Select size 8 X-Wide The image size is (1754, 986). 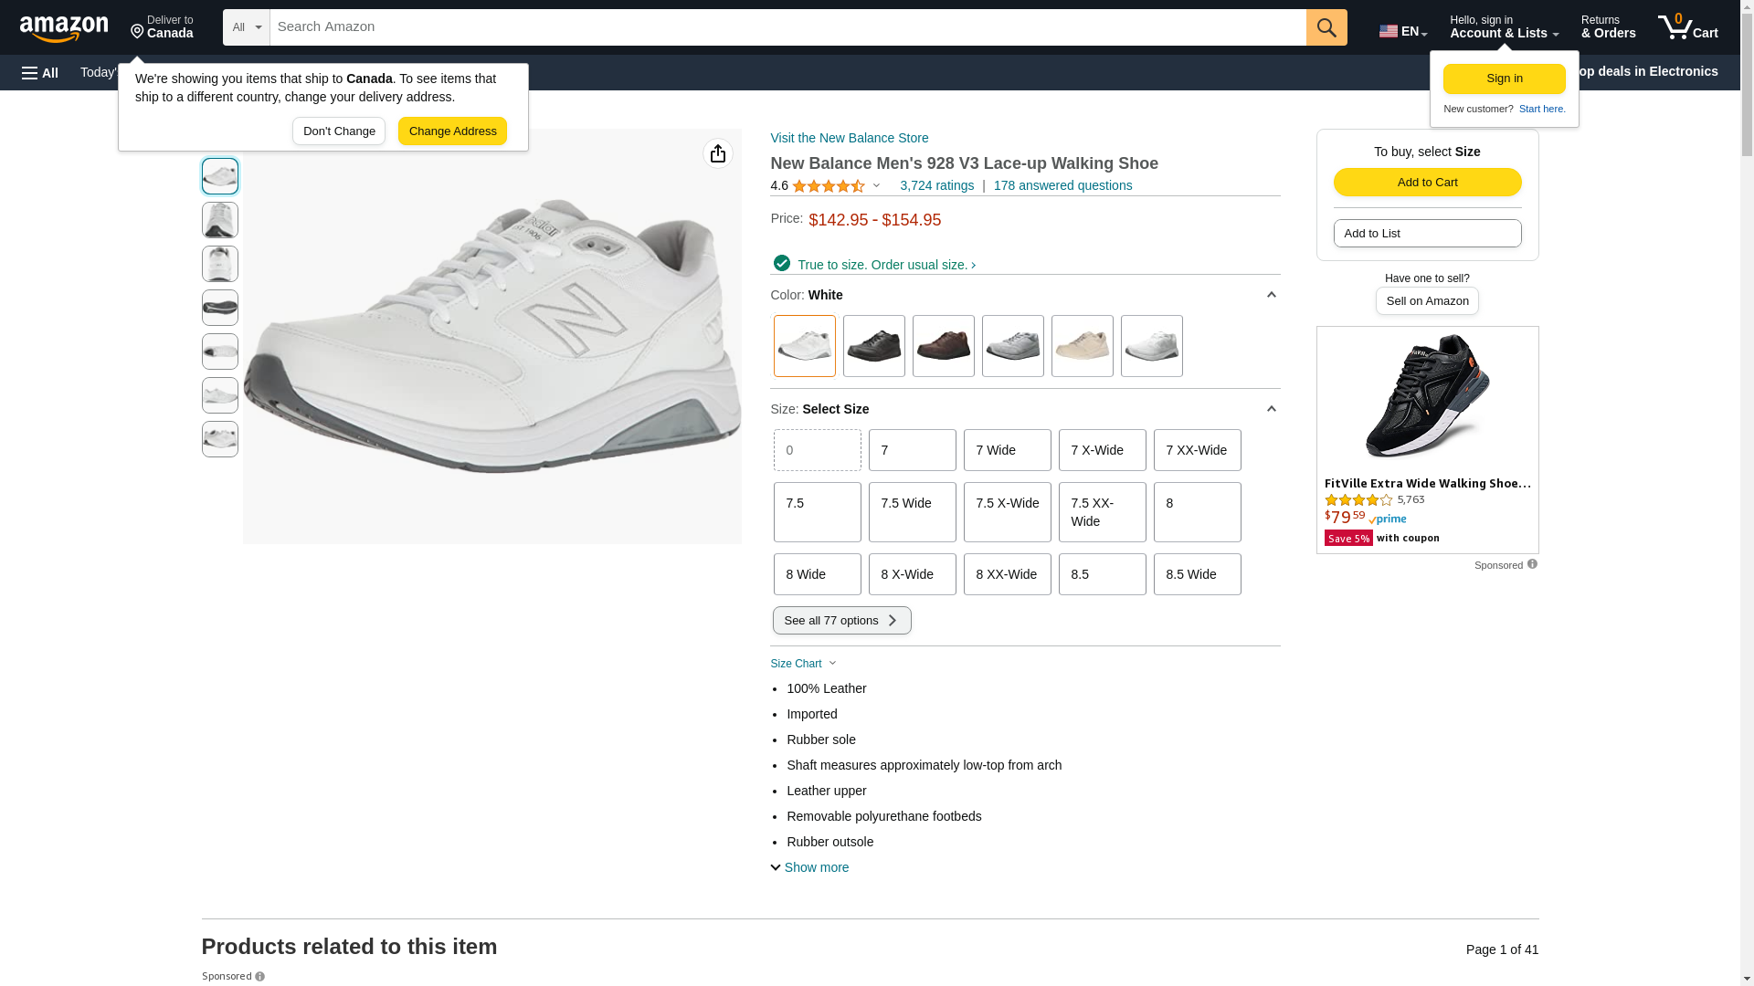(912, 574)
